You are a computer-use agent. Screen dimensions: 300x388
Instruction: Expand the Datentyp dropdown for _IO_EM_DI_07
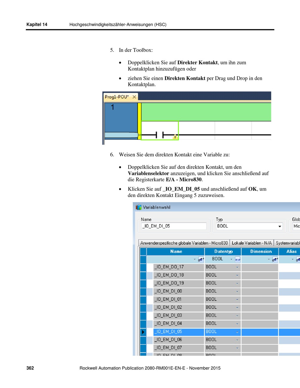coord(237,348)
